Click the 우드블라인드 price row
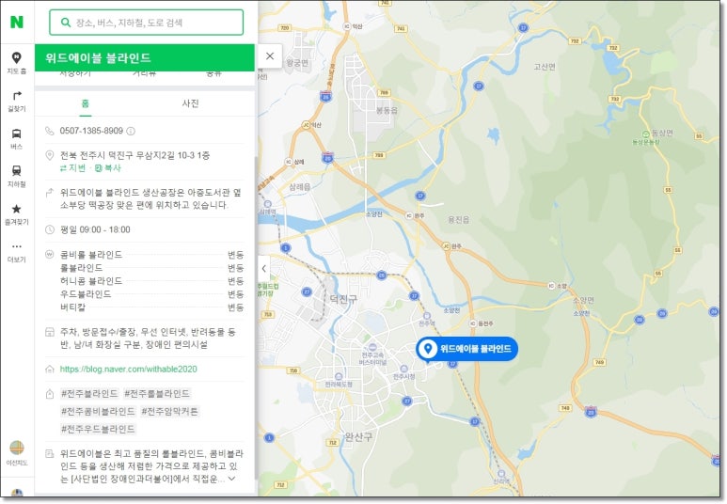This screenshot has width=727, height=504. pyautogui.click(x=151, y=294)
